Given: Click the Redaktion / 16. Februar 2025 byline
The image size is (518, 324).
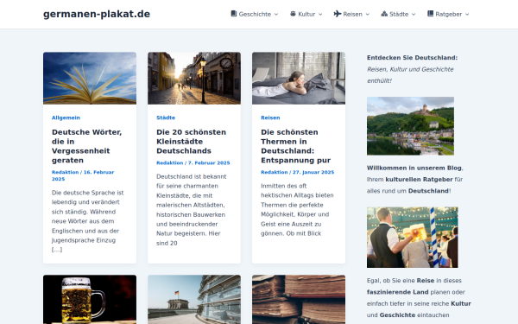Looking at the screenshot, I should [x=83, y=175].
